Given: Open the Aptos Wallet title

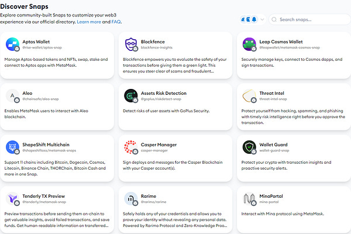Looking at the screenshot, I should 36,42.
